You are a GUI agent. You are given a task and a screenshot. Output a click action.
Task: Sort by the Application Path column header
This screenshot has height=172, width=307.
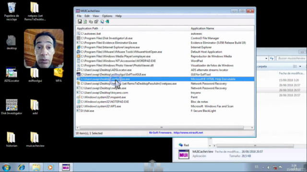pos(132,29)
